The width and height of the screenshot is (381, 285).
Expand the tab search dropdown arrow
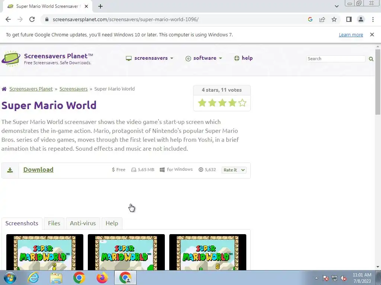(x=336, y=6)
